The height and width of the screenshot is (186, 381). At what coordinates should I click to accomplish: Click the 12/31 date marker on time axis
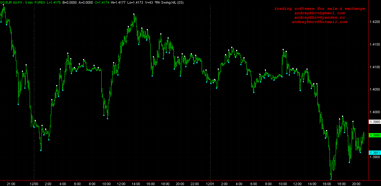pyautogui.click(x=210, y=184)
